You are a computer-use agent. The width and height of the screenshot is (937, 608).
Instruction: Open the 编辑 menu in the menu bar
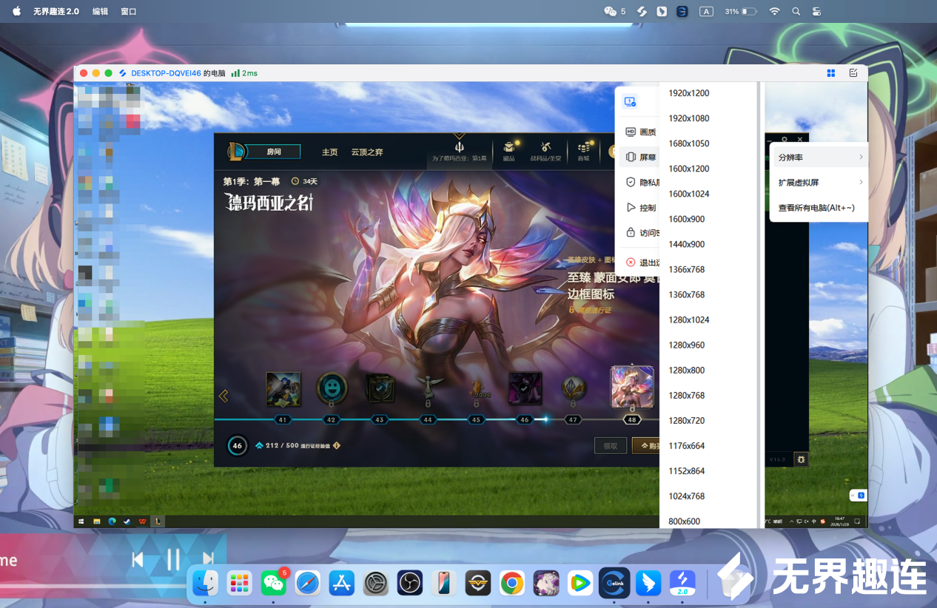click(x=100, y=11)
